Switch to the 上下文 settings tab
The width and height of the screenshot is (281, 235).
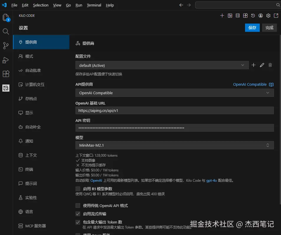41,155
